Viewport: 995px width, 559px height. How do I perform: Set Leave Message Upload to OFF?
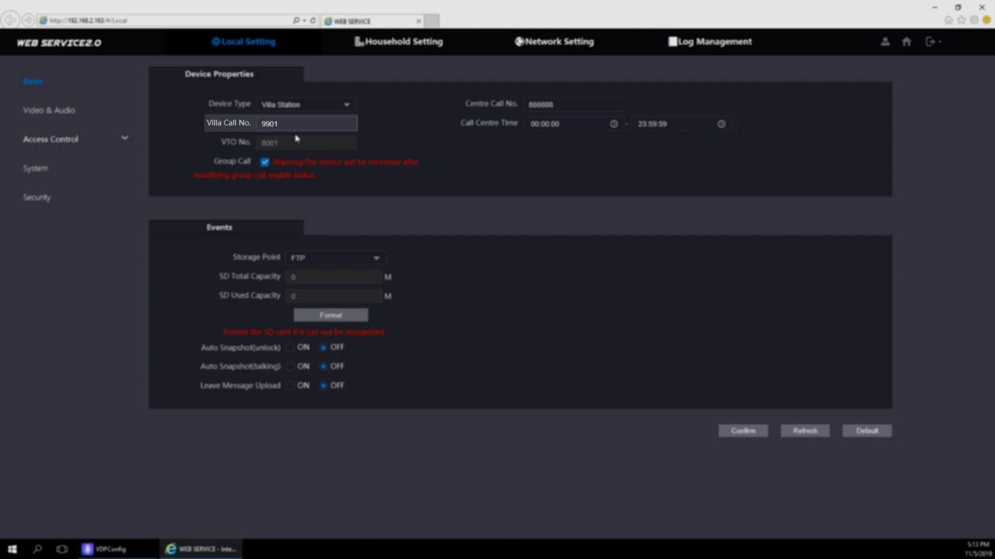click(323, 385)
